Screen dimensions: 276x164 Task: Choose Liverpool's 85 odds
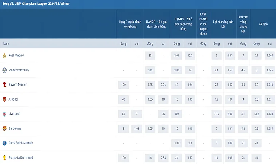coord(163,114)
